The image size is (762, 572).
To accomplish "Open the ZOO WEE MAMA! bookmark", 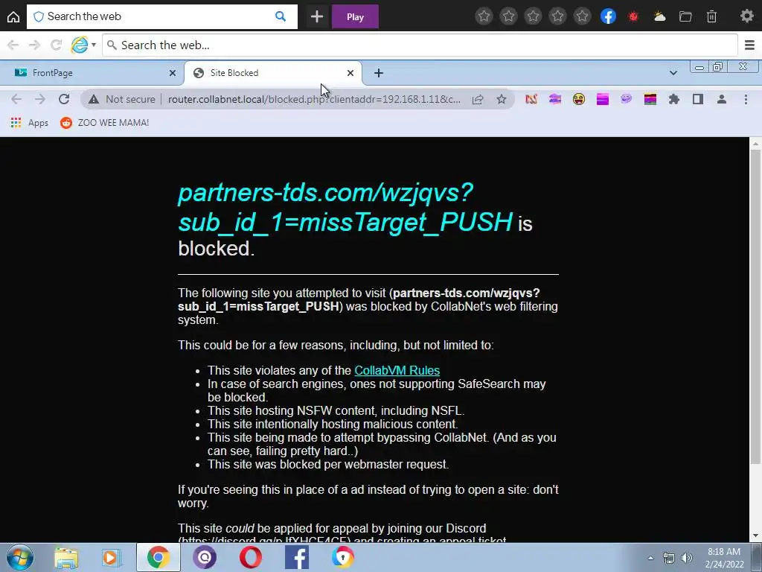I will [x=104, y=123].
